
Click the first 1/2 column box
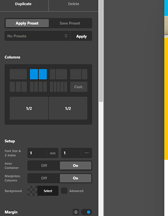click(x=29, y=108)
